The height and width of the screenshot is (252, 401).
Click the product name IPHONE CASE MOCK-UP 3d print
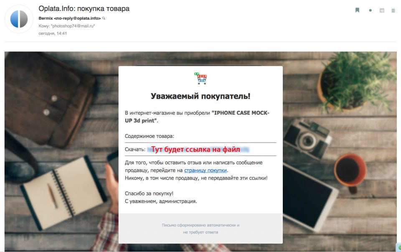tap(197, 117)
